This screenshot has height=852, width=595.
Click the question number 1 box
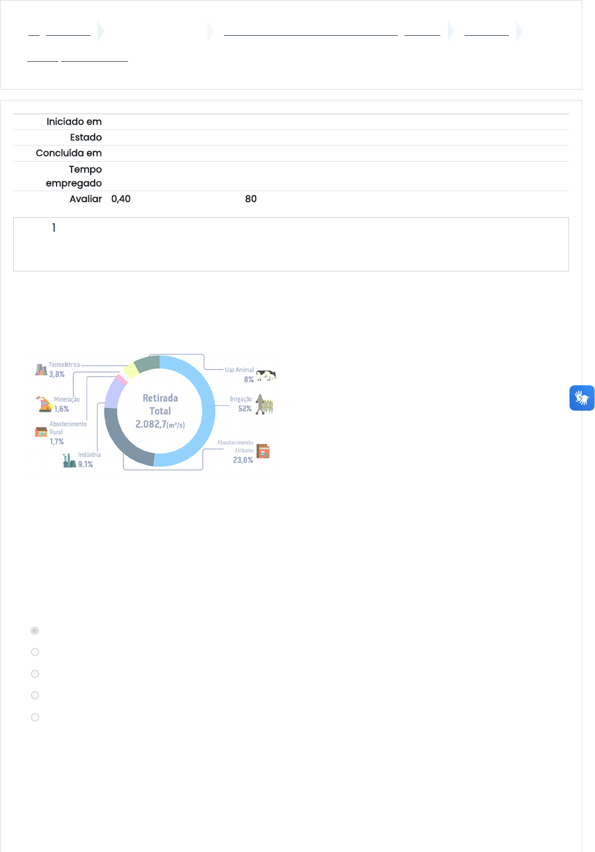coord(54,228)
